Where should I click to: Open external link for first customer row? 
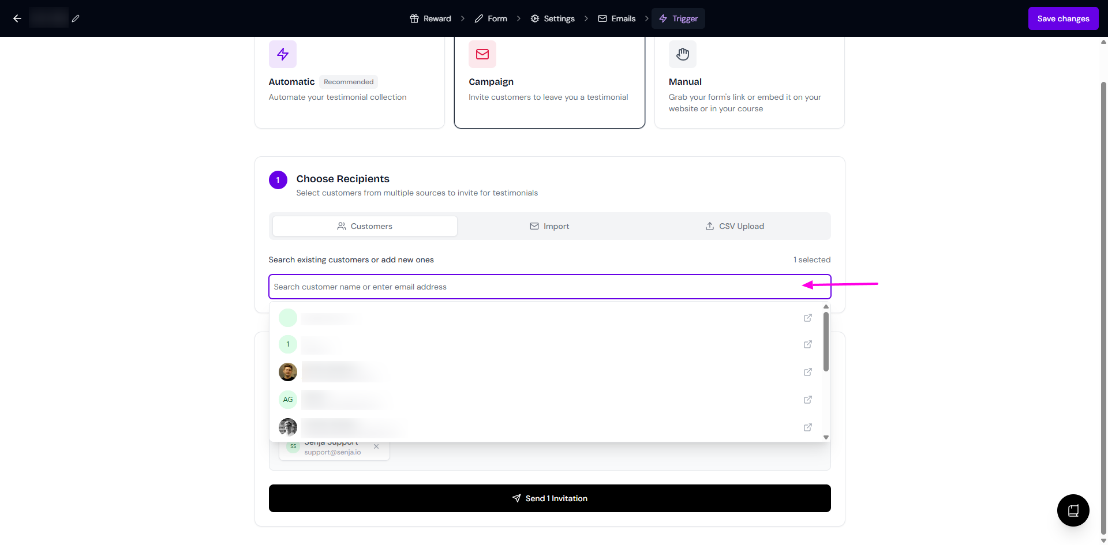[x=808, y=318]
